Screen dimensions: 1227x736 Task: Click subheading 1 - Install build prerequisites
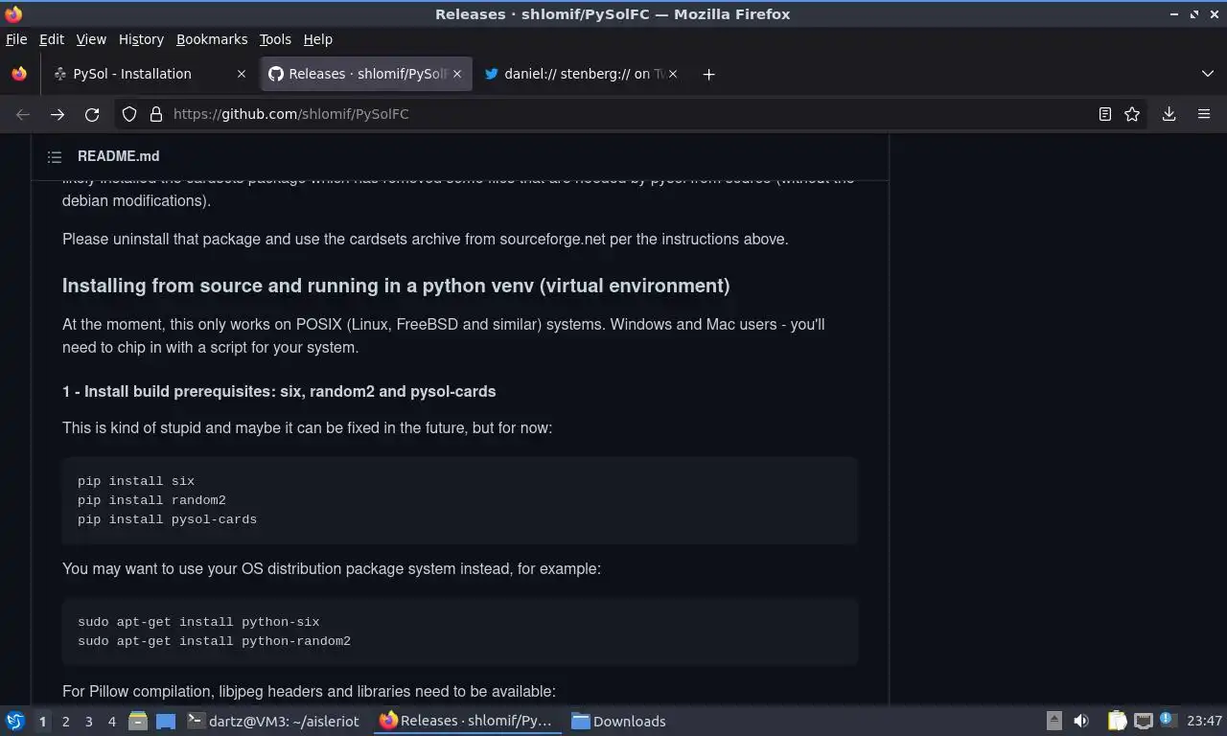(279, 391)
